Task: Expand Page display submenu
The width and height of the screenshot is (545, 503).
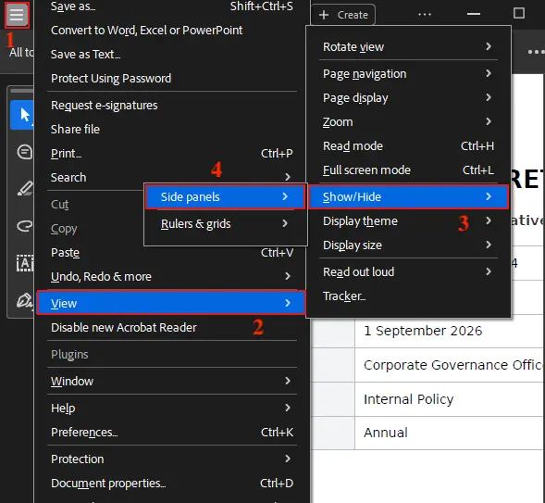Action: point(408,98)
